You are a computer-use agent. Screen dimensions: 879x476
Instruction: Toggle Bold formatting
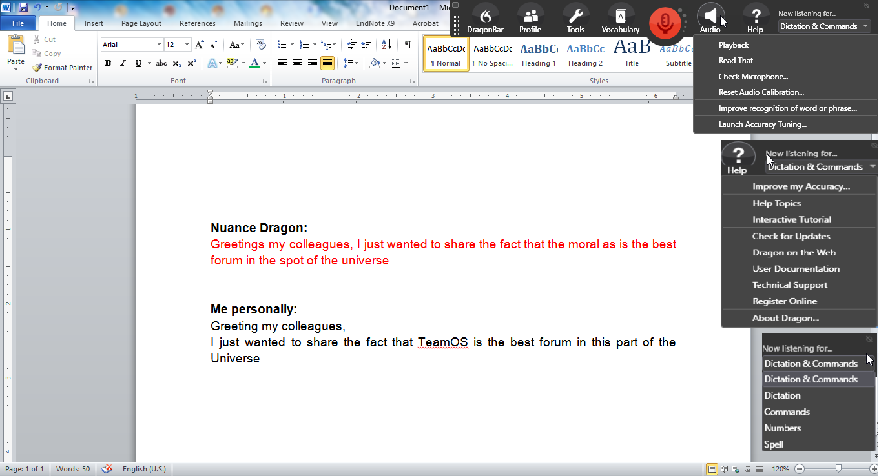tap(108, 63)
